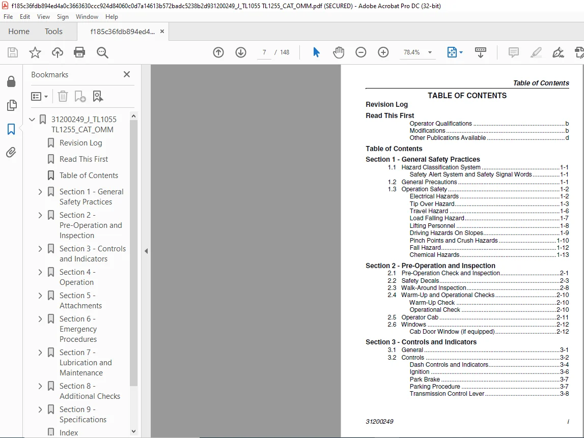Expand Section 8 - Additional Checks
Screen dimensions: 584x438
[x=40, y=386]
